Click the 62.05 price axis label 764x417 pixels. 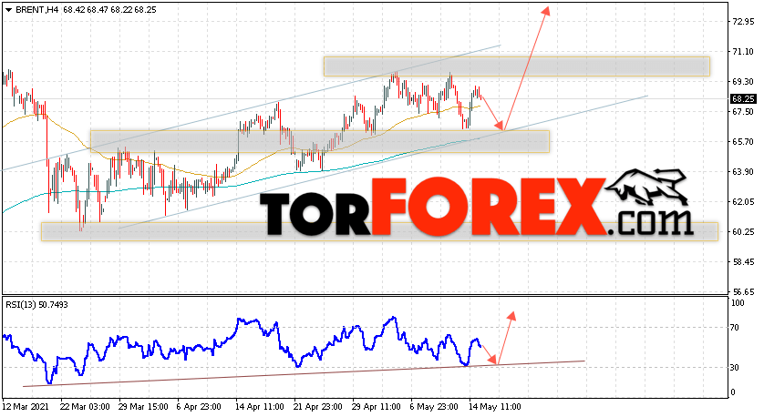(744, 201)
